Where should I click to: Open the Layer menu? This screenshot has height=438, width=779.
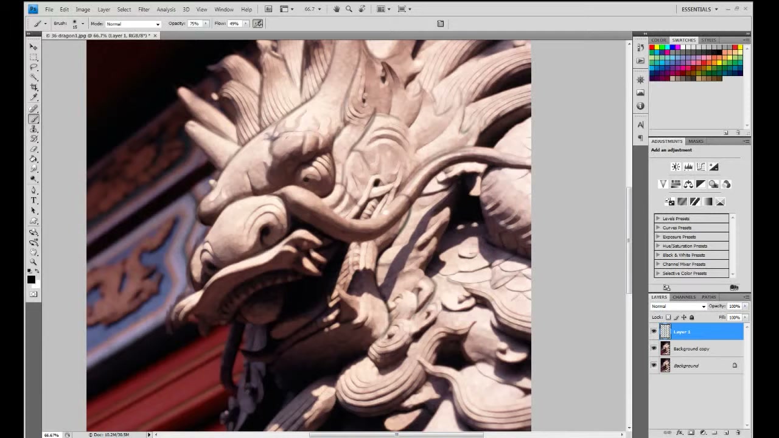[x=103, y=10]
